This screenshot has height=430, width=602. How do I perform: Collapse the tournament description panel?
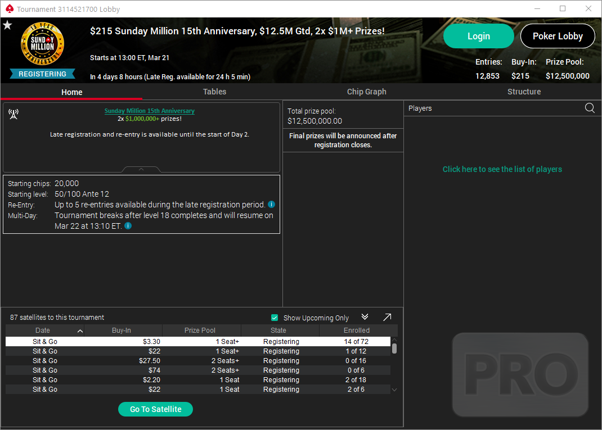point(141,170)
